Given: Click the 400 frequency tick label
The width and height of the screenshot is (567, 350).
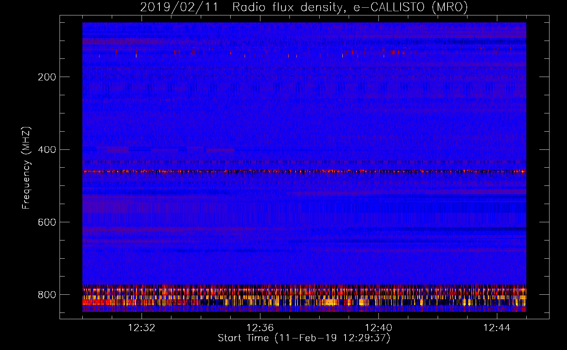Looking at the screenshot, I should (47, 150).
